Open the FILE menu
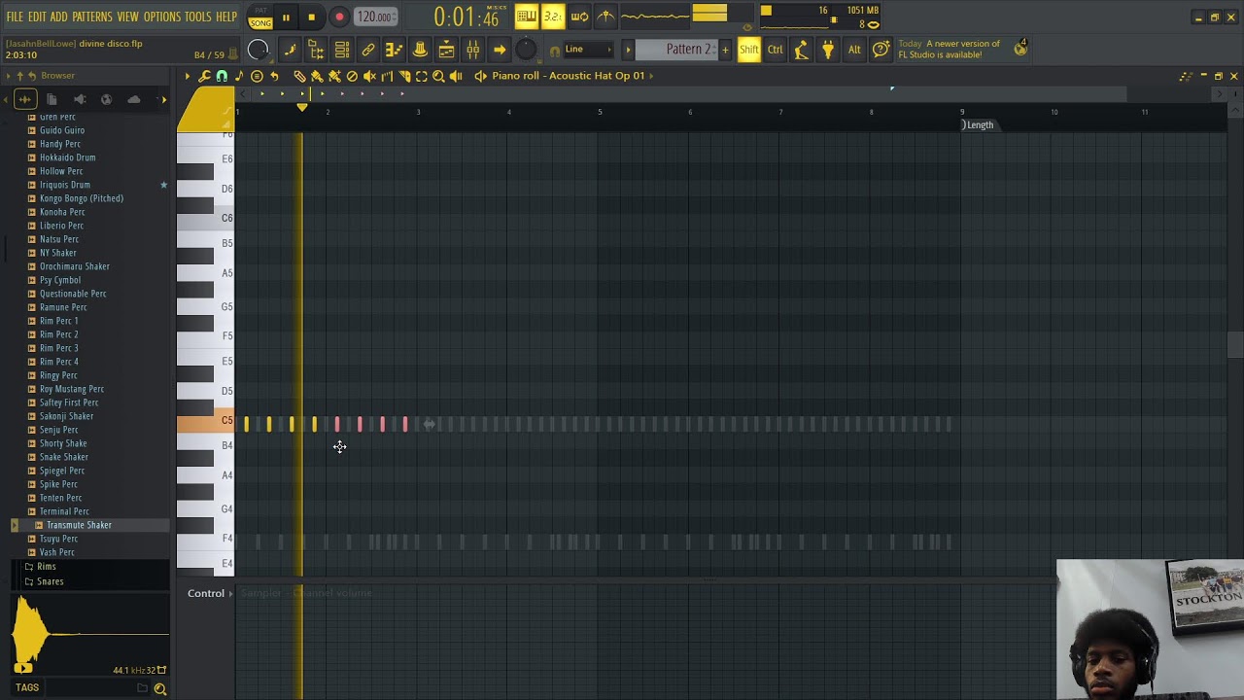The width and height of the screenshot is (1244, 700). click(15, 17)
